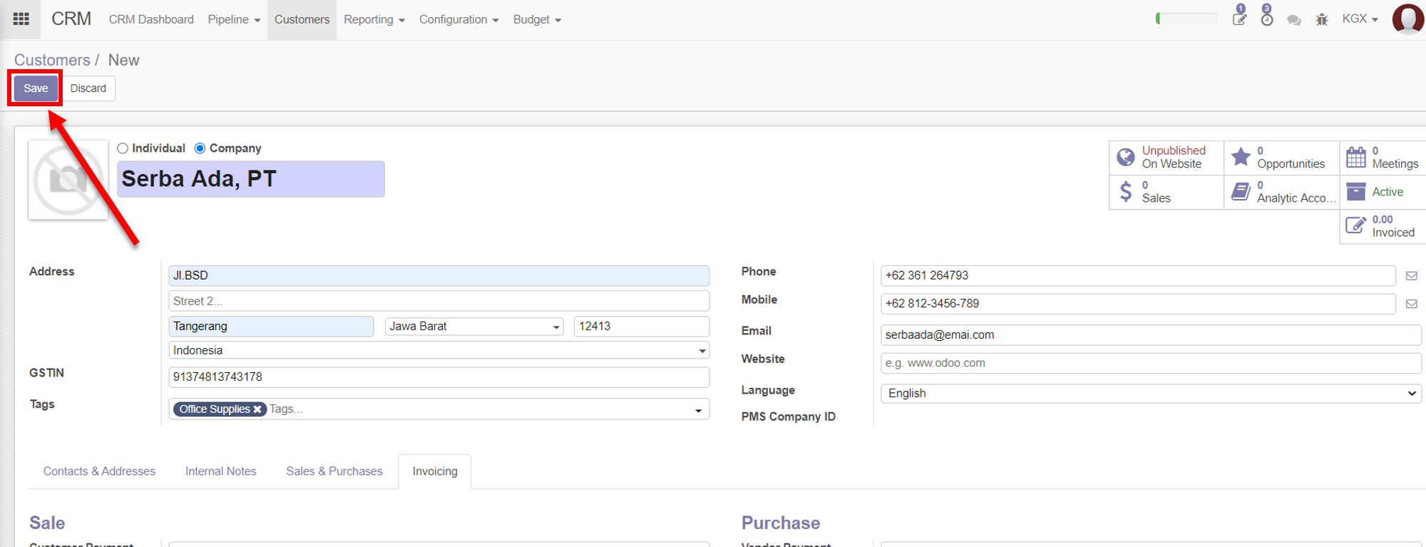The height and width of the screenshot is (547, 1426).
Task: Switch to Internal Notes tab
Action: [220, 471]
